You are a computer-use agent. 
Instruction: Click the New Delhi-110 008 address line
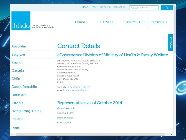(x=68, y=79)
